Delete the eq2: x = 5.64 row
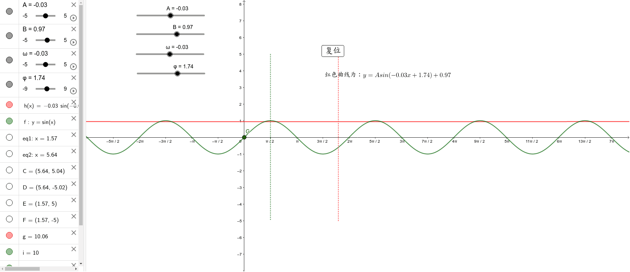630x272 pixels. pyautogui.click(x=74, y=151)
